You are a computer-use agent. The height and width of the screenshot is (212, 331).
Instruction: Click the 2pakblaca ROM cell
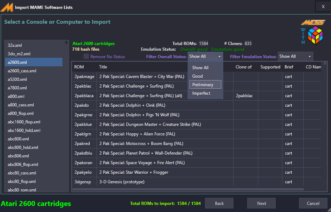(84, 96)
